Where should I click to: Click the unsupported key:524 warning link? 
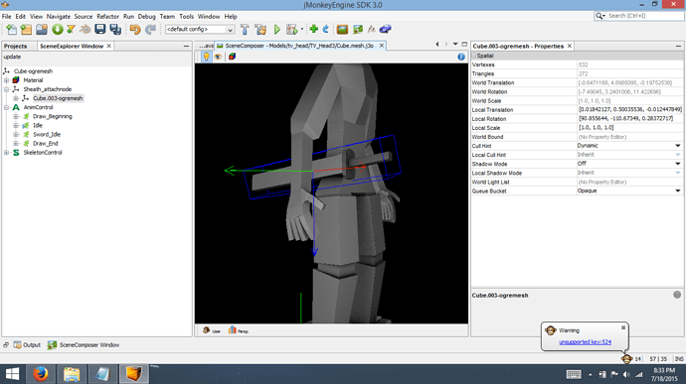585,342
